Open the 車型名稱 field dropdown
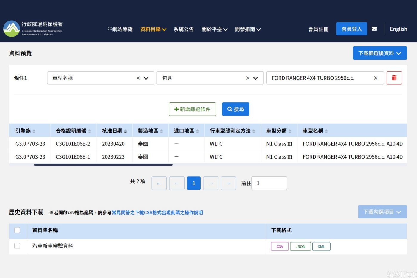Viewport: 417px width, 278px height. [x=146, y=78]
